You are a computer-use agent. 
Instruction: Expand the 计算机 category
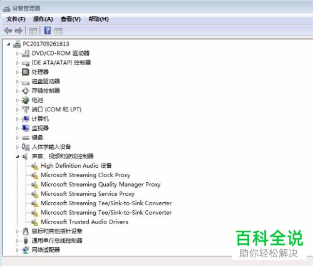18,119
